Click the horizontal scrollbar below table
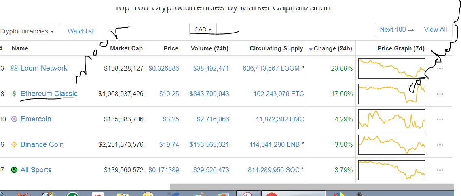 [x=312, y=187]
